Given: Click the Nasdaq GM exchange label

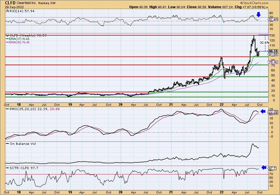Looking at the screenshot, I should [47, 3].
